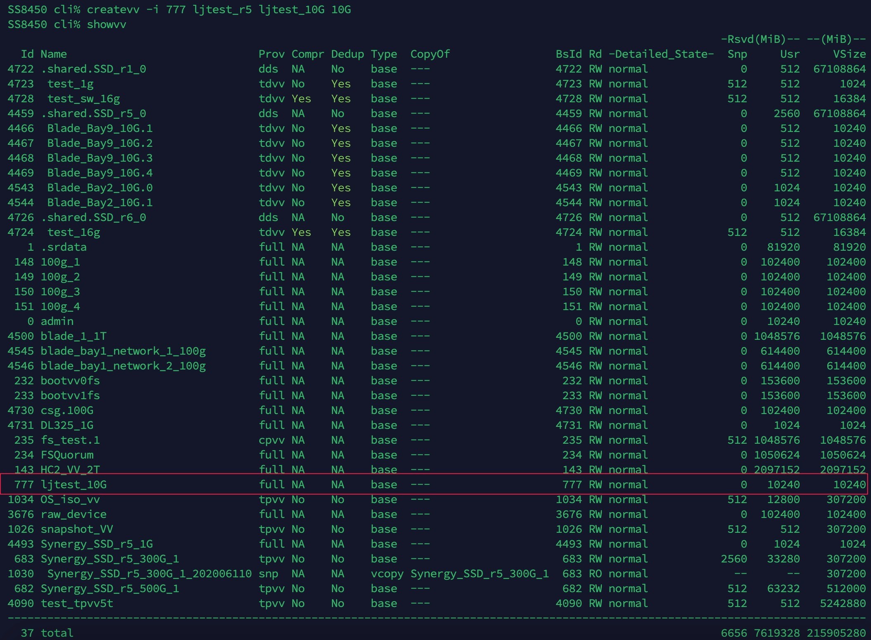Click the CopyOf column header
Screen dimensions: 871x640
coord(430,54)
